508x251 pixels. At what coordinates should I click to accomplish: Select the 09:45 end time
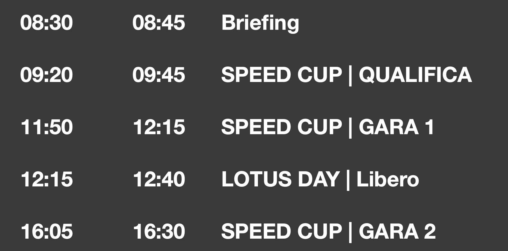(159, 75)
